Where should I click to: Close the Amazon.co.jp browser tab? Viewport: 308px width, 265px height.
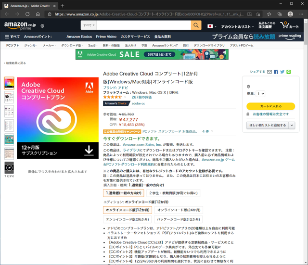pyautogui.click(x=54, y=6)
